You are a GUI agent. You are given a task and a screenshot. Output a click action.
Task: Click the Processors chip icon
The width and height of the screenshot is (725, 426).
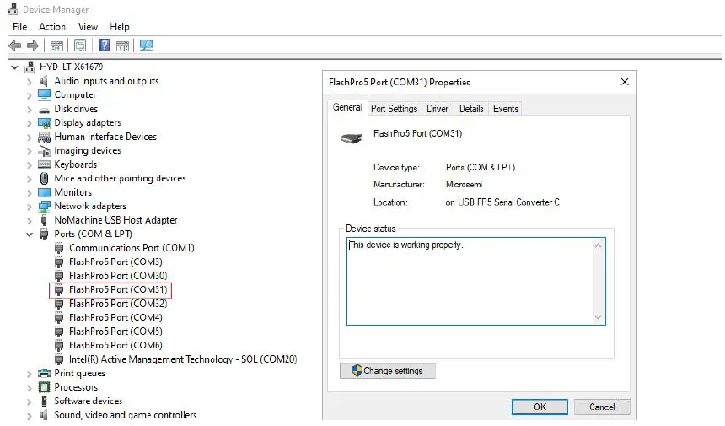pyautogui.click(x=44, y=387)
